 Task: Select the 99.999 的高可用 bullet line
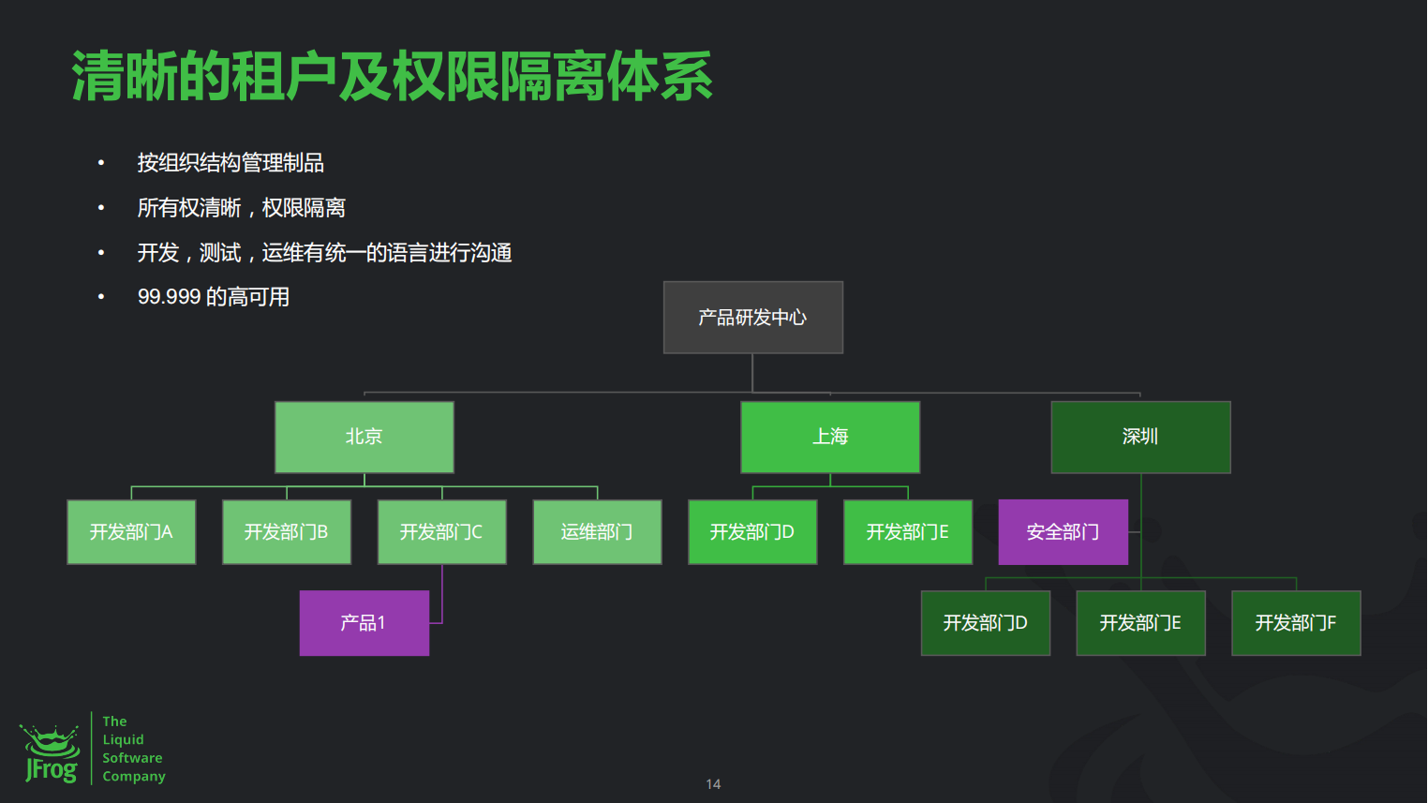[213, 297]
